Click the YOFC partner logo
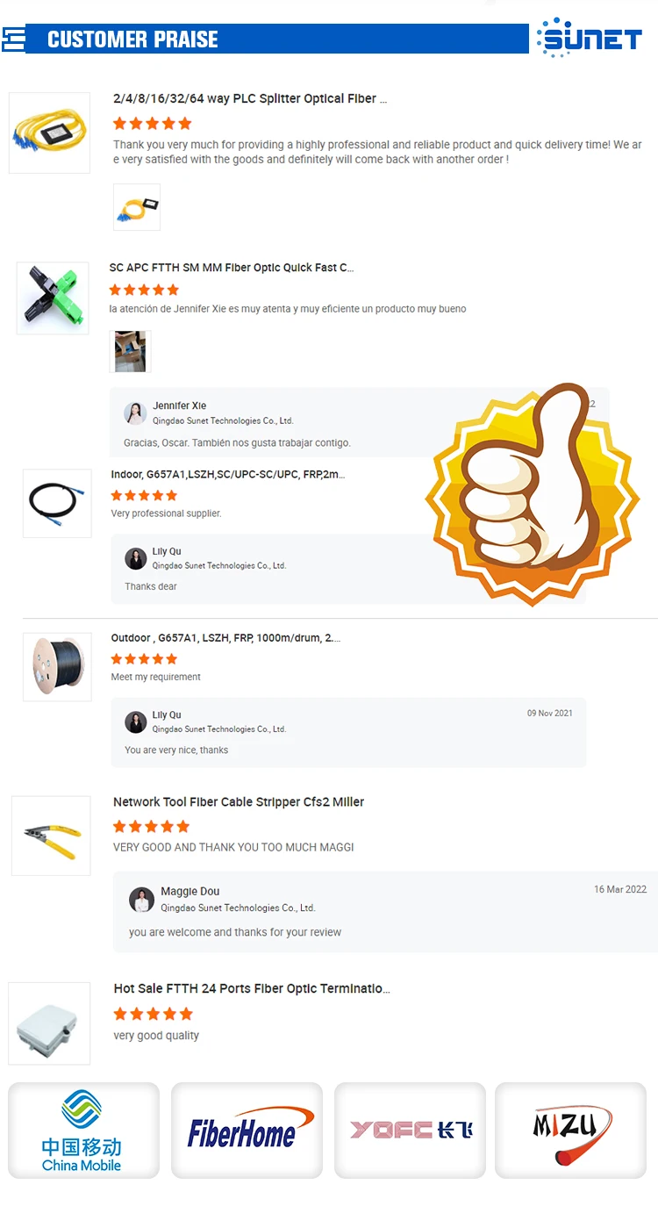 tap(410, 1131)
